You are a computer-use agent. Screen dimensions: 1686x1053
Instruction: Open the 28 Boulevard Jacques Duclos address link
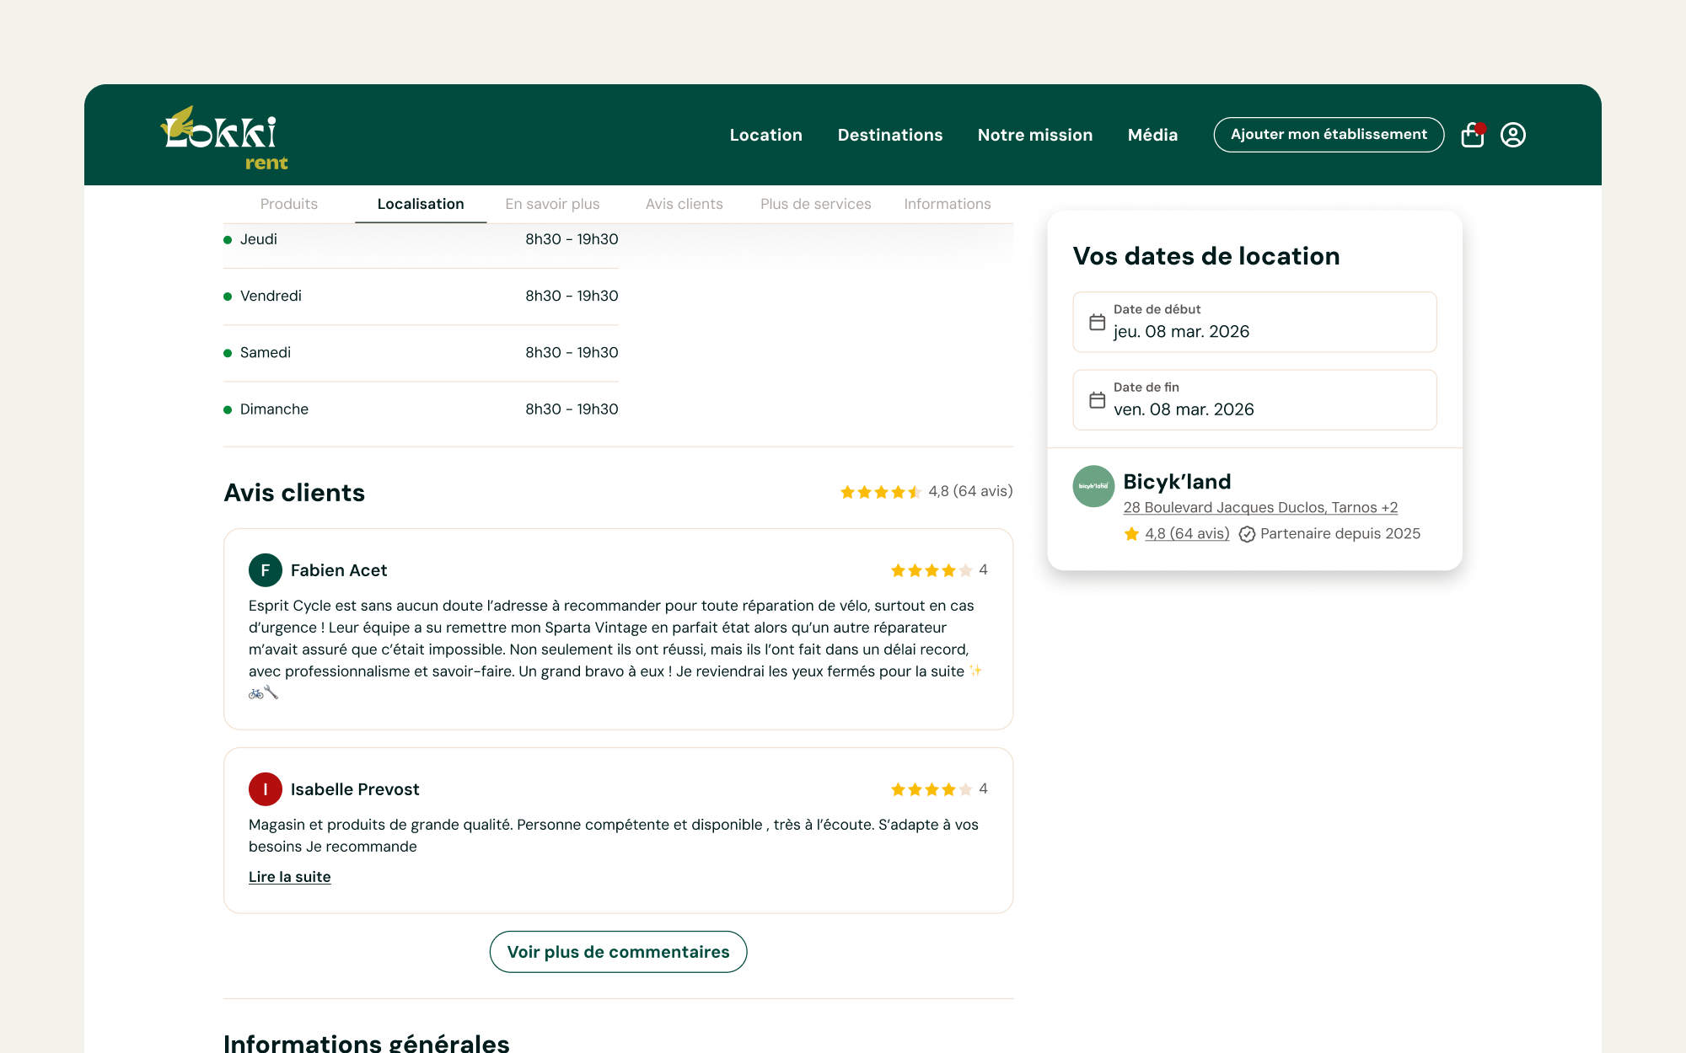point(1260,508)
